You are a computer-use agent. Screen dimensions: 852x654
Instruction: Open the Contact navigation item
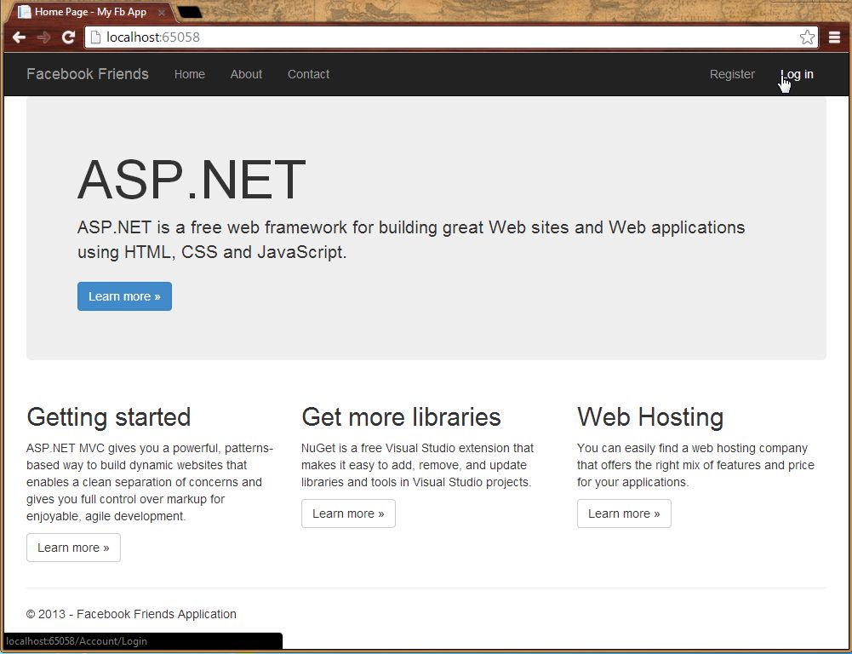tap(308, 74)
